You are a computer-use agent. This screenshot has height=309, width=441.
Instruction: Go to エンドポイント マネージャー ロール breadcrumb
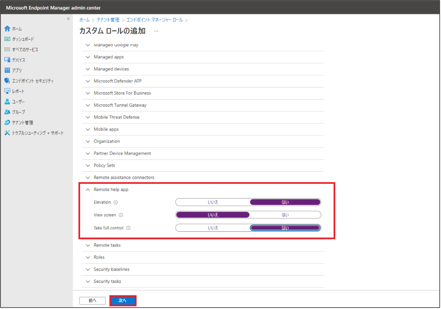point(155,20)
